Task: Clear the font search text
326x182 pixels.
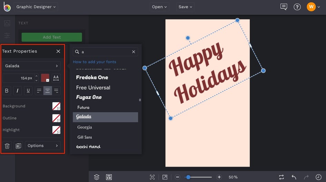Action: 134,52
